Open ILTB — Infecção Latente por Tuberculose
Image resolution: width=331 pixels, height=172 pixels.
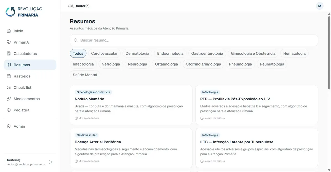(257, 148)
